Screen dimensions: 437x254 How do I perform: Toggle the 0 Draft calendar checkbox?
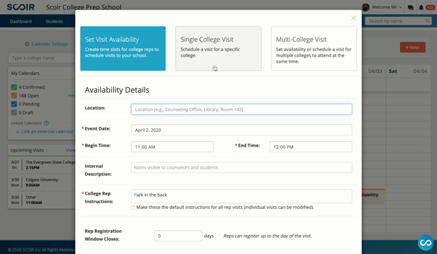click(14, 113)
